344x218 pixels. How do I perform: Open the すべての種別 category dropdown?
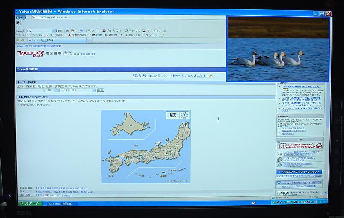77,90
